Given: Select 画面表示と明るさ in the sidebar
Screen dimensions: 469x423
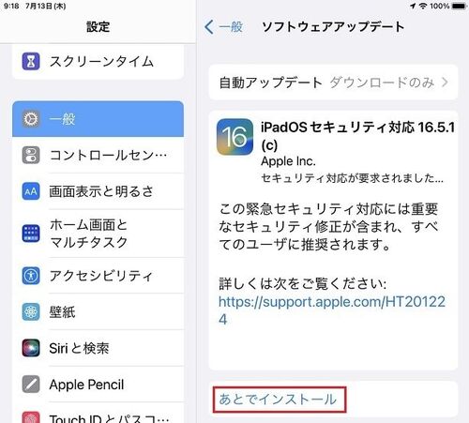Looking at the screenshot, I should [98, 191].
